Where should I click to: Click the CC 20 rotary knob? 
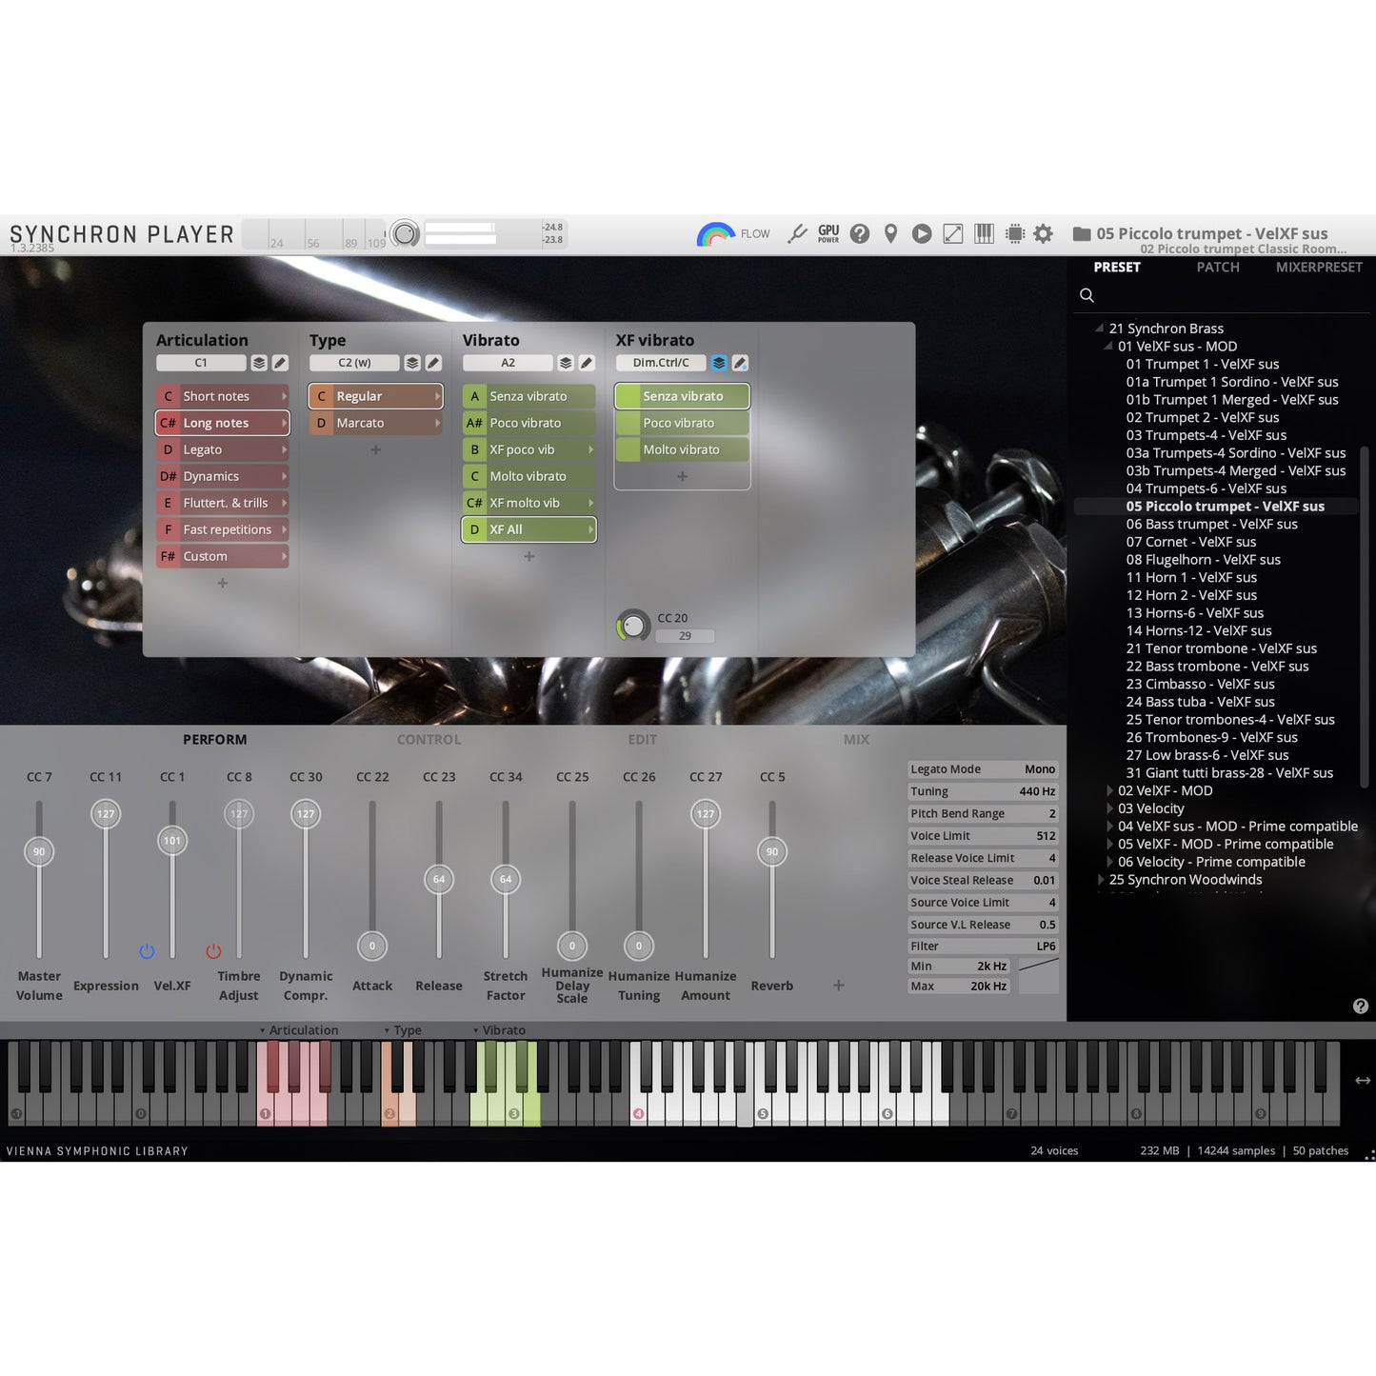tap(632, 626)
